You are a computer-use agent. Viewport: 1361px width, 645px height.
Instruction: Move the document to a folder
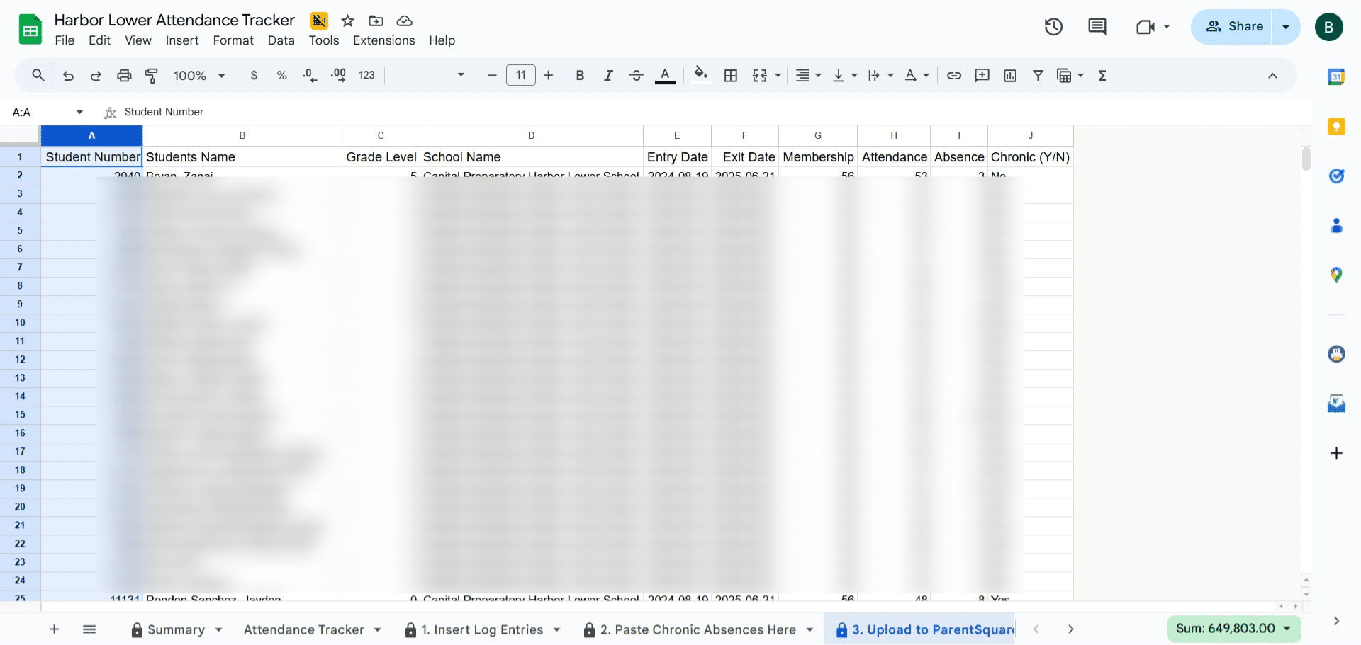[376, 21]
